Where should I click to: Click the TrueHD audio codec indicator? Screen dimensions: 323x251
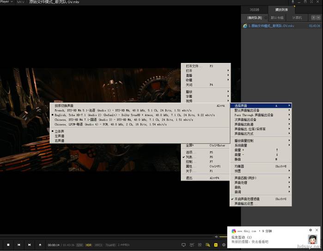point(110,245)
